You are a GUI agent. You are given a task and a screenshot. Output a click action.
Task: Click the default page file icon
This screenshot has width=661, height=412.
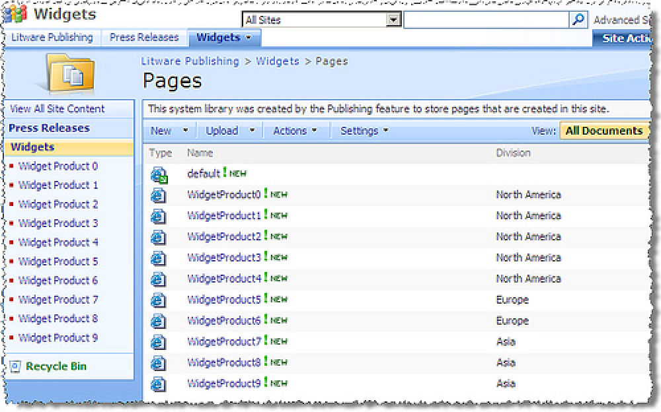pyautogui.click(x=159, y=174)
